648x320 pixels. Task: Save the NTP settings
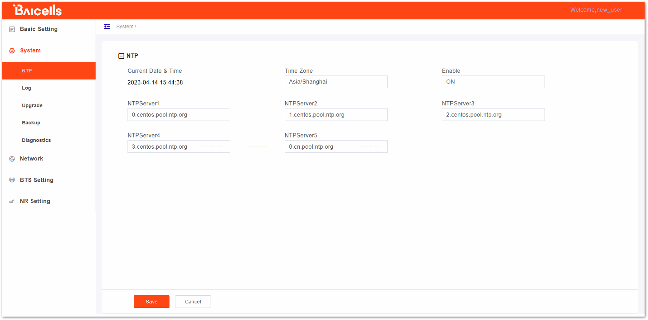tap(152, 302)
